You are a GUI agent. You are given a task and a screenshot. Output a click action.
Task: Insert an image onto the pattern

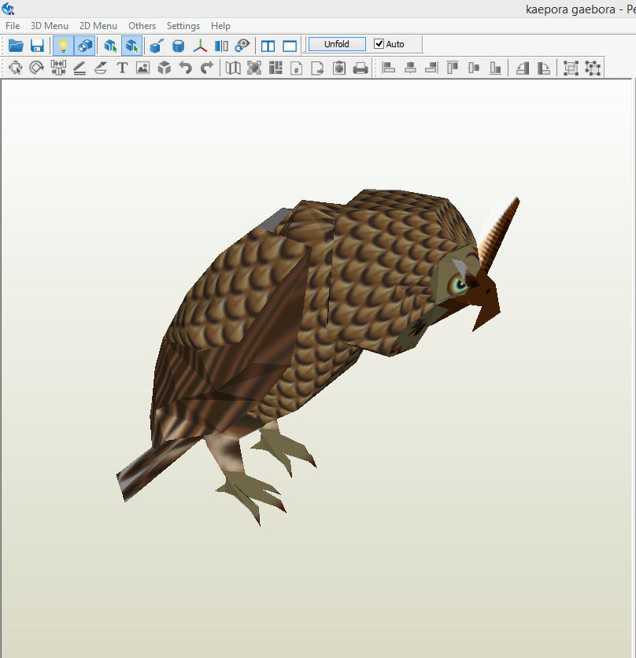(x=142, y=68)
